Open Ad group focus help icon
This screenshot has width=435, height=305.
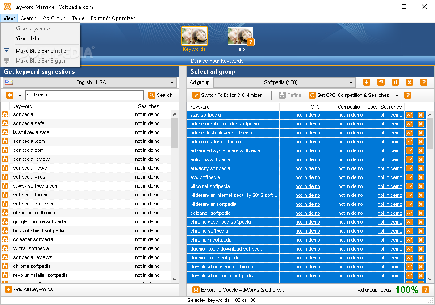[426, 290]
